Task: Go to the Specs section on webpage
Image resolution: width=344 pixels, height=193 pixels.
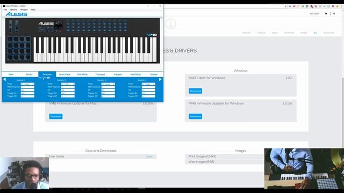Action: (275, 33)
